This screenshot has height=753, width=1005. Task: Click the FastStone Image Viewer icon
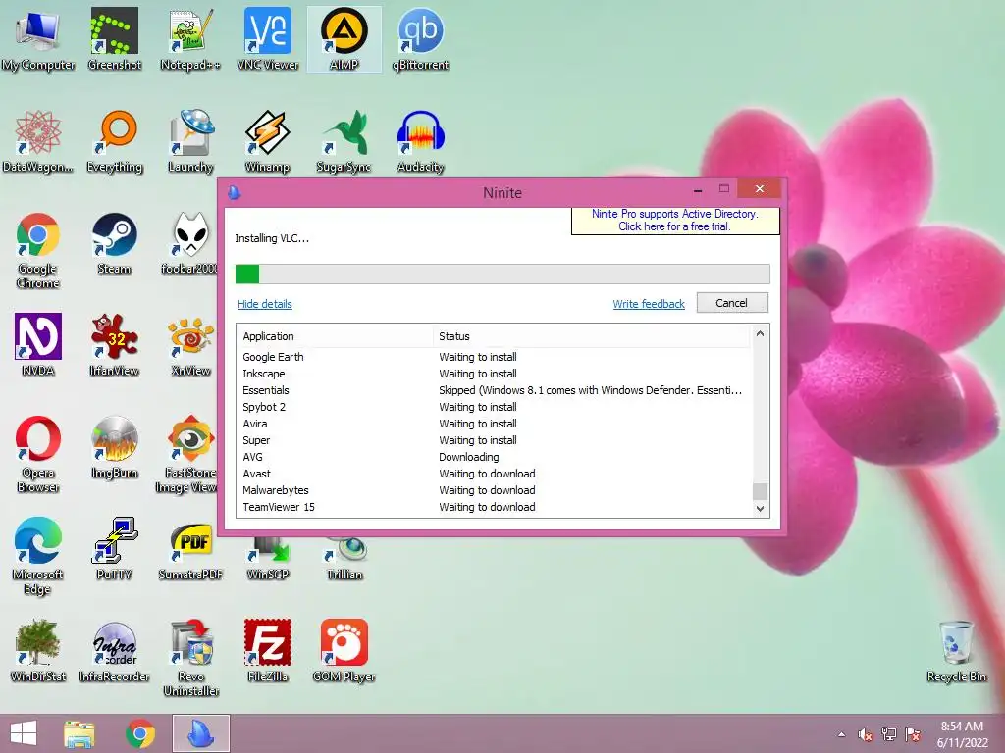click(x=186, y=455)
